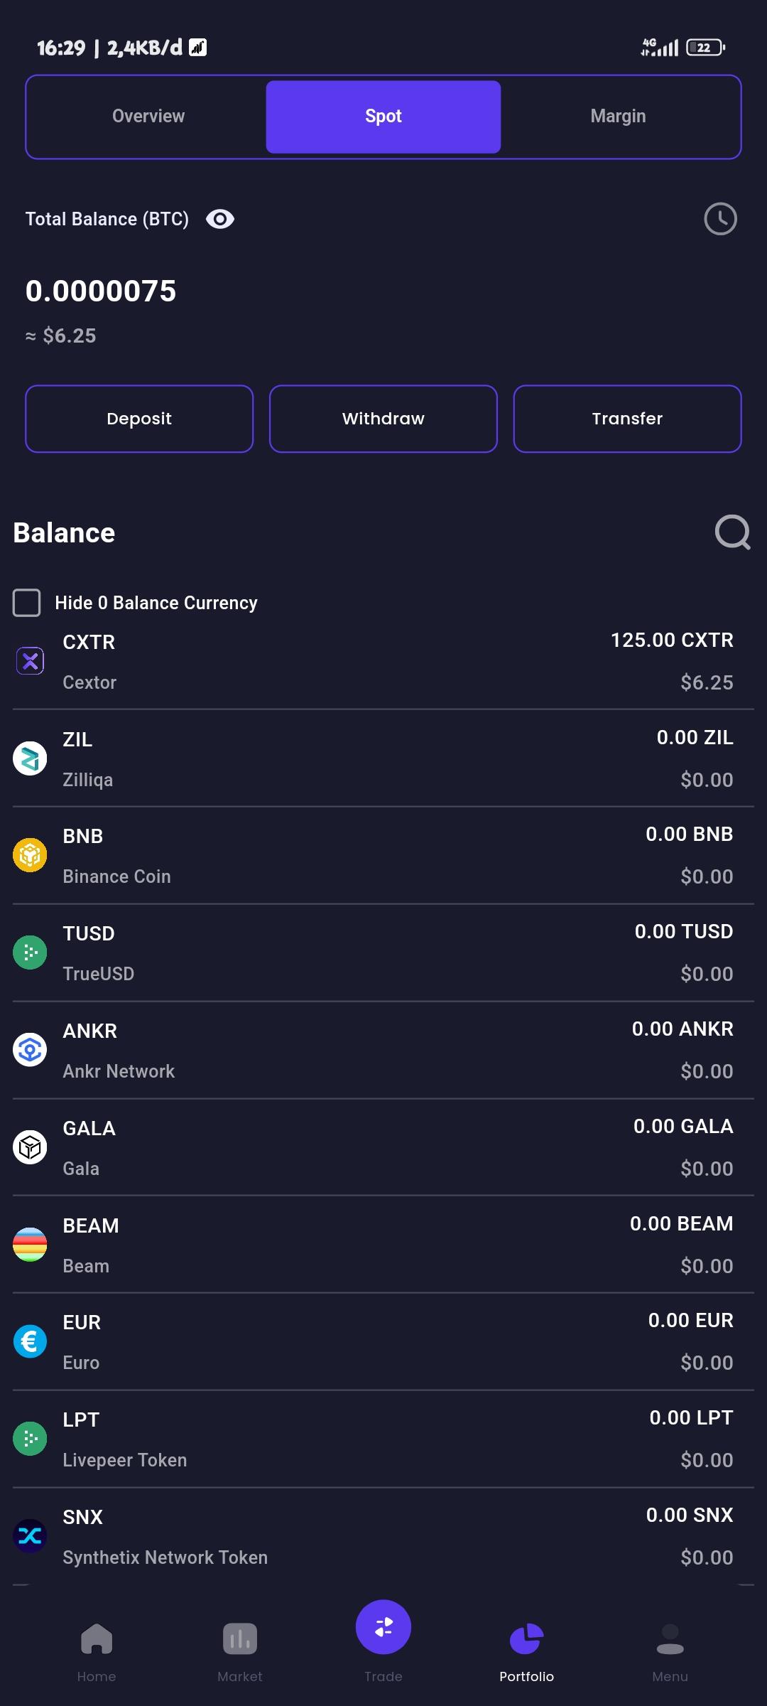The height and width of the screenshot is (1706, 767).
Task: Open the balance search magnifier icon
Action: [x=732, y=532]
